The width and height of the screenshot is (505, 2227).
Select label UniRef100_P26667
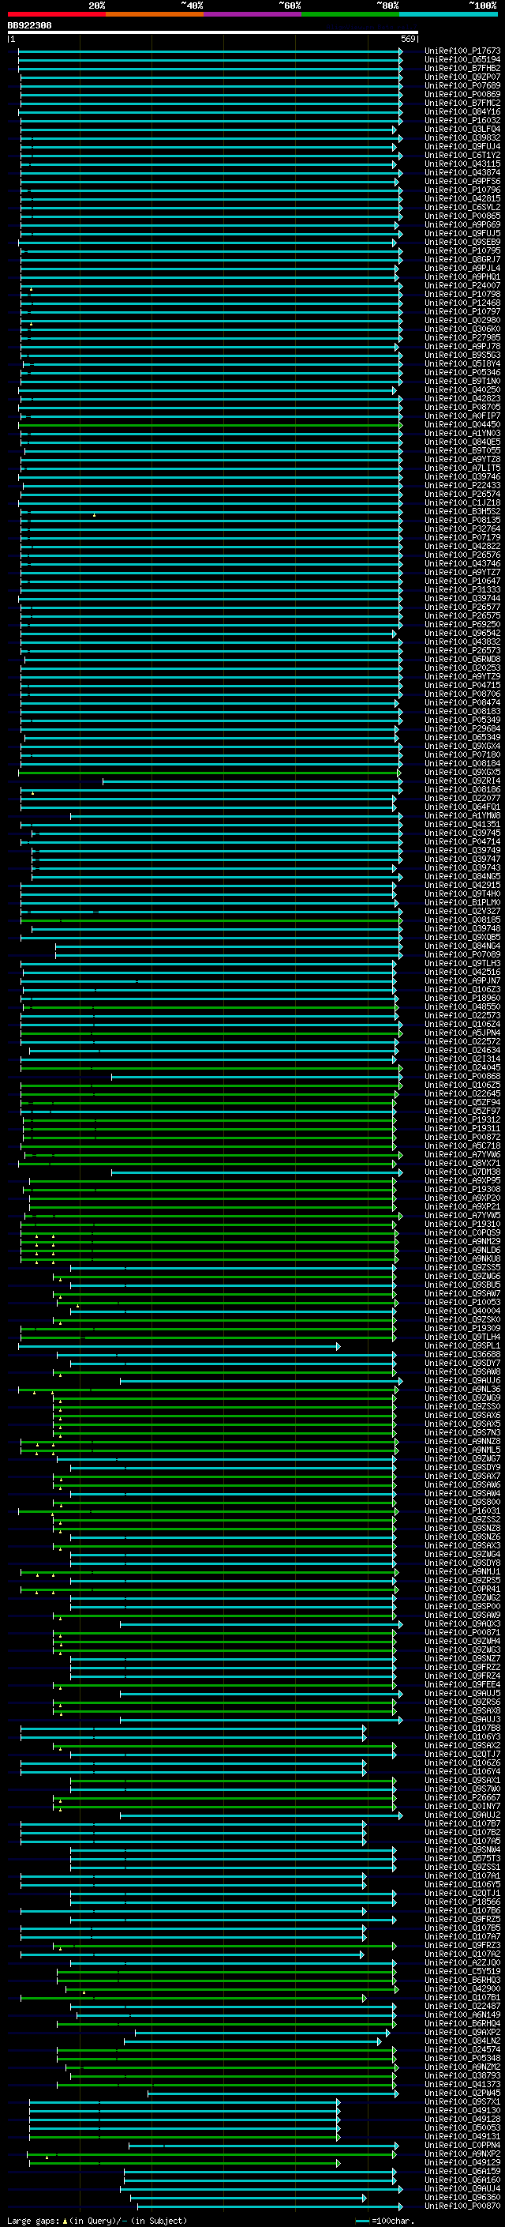[x=462, y=1797]
